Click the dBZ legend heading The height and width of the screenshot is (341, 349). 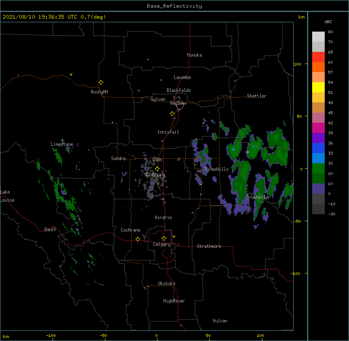[328, 22]
